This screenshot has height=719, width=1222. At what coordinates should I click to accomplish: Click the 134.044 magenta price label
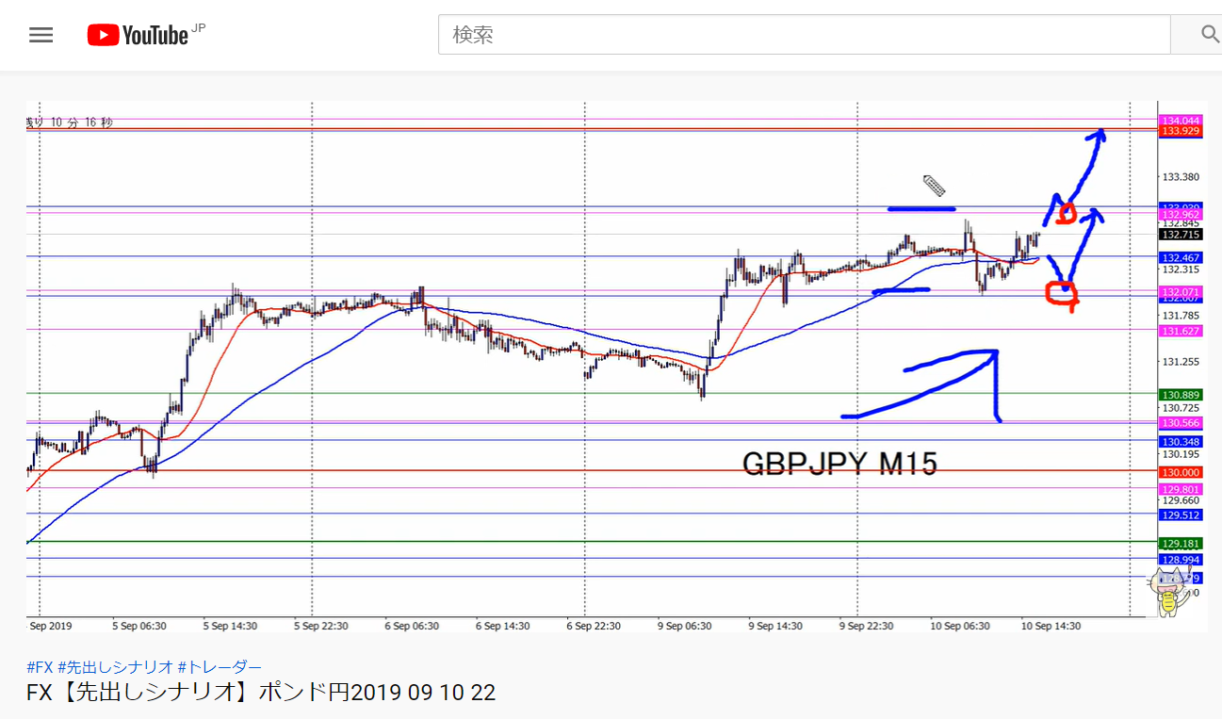tap(1181, 121)
